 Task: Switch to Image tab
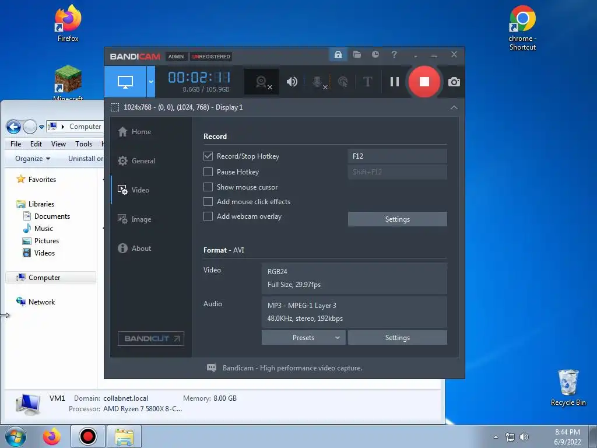135,219
